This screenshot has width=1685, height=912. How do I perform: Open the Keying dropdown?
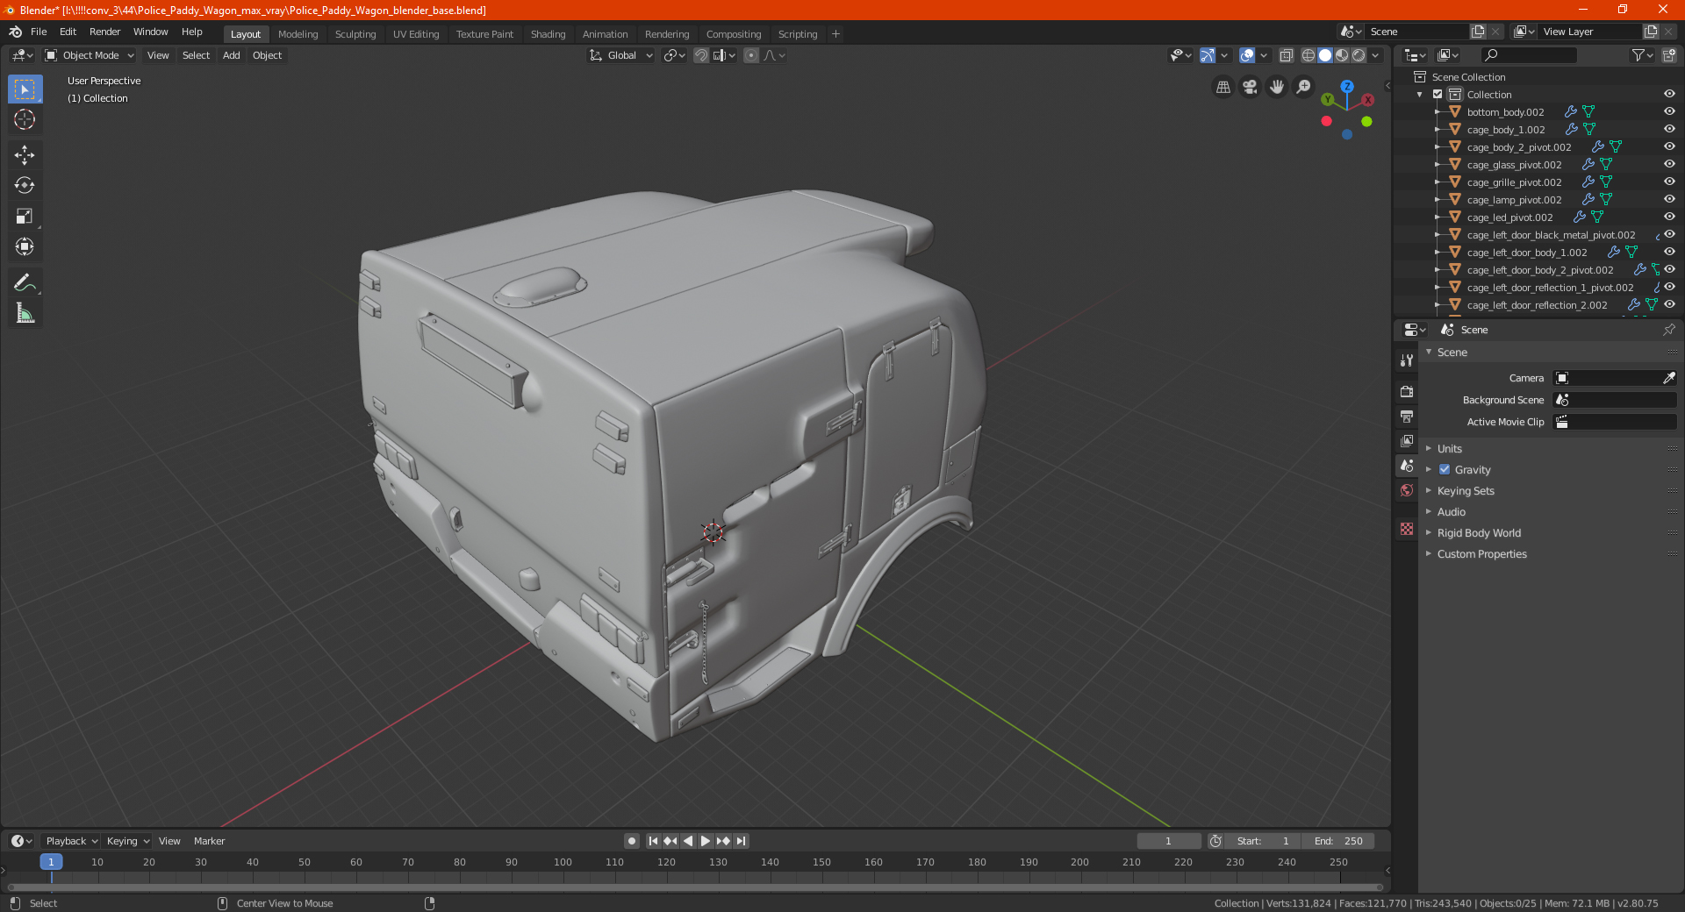coord(127,841)
